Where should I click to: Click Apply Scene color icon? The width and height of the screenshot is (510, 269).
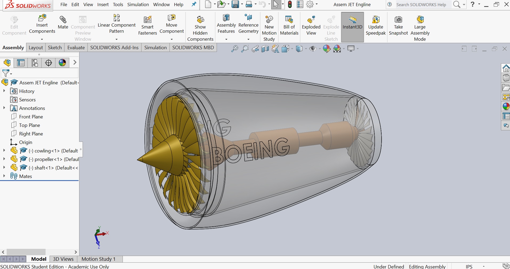click(x=337, y=49)
